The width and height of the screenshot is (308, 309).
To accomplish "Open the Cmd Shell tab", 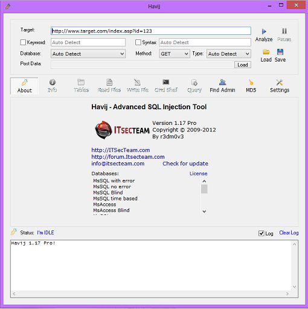I will point(166,86).
